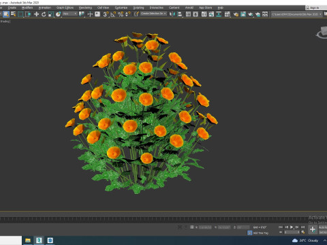327x245 pixels.
Task: Expand the project folder path dropdown
Action: click(320, 14)
